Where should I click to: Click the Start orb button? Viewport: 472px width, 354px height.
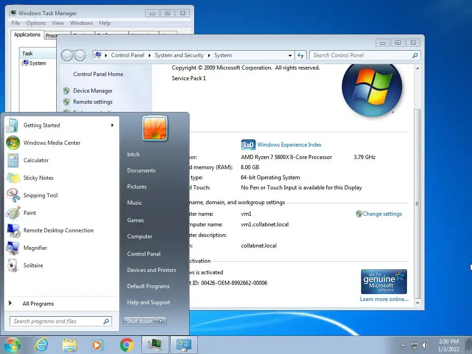tap(12, 345)
